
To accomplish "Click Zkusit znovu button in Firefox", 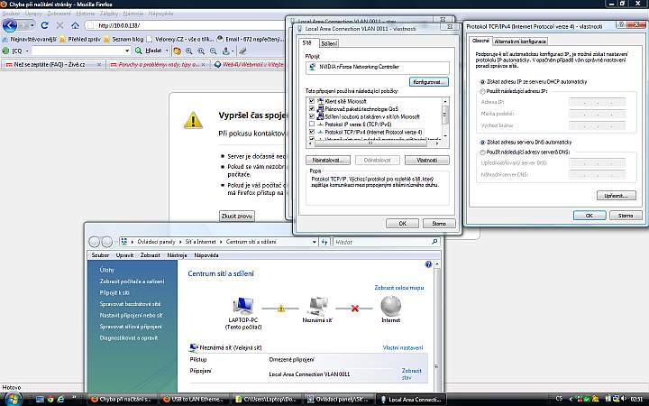I will pyautogui.click(x=237, y=216).
